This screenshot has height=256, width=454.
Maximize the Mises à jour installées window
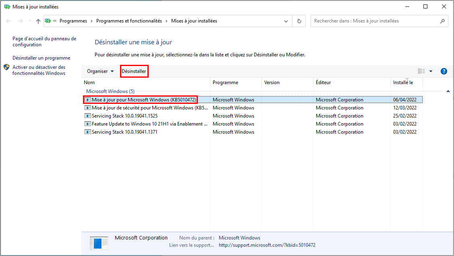(425, 7)
